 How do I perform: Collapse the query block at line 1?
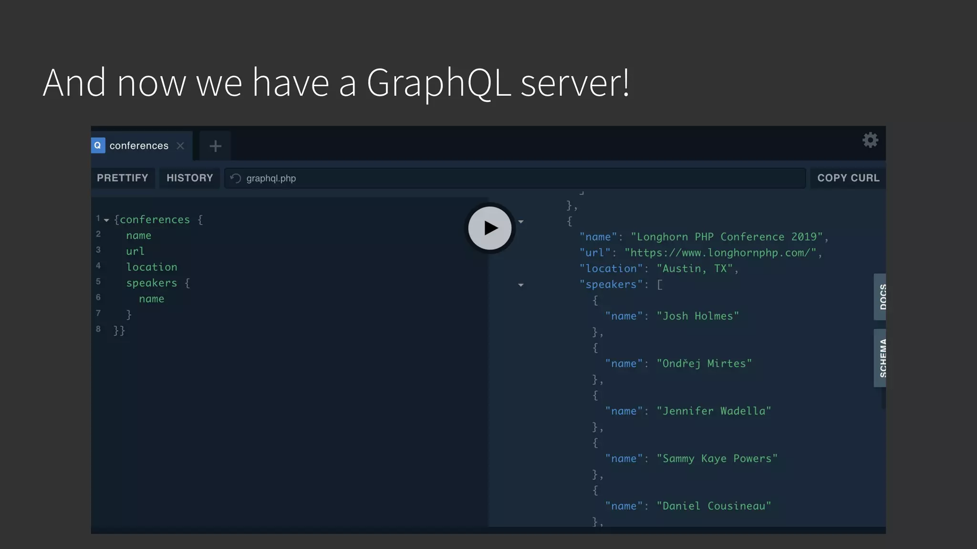coord(106,220)
